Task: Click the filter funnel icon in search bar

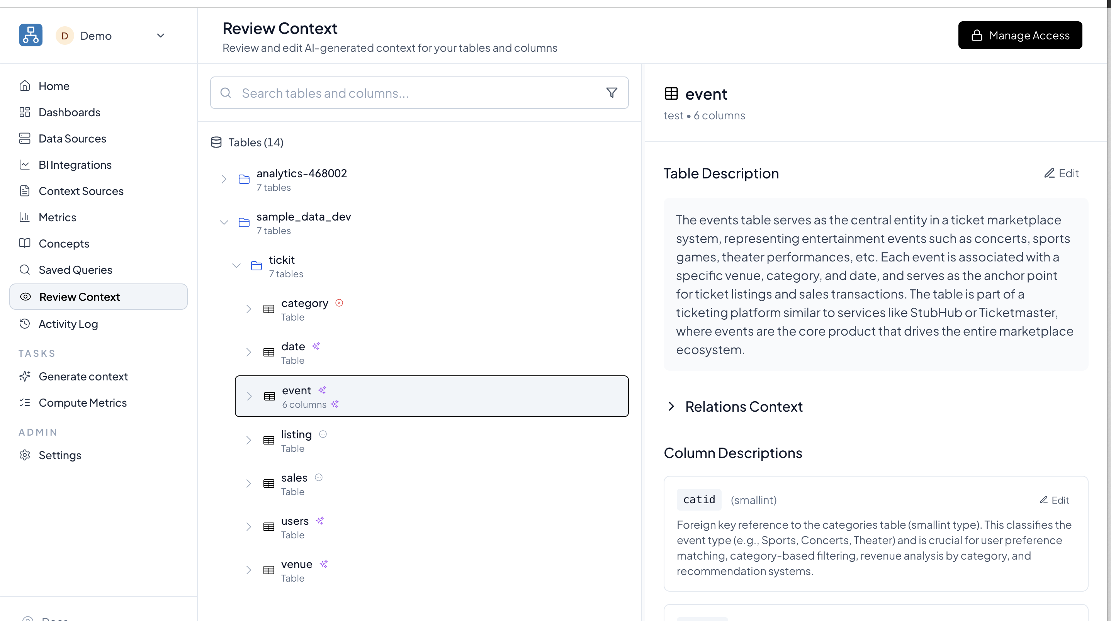Action: click(x=612, y=93)
